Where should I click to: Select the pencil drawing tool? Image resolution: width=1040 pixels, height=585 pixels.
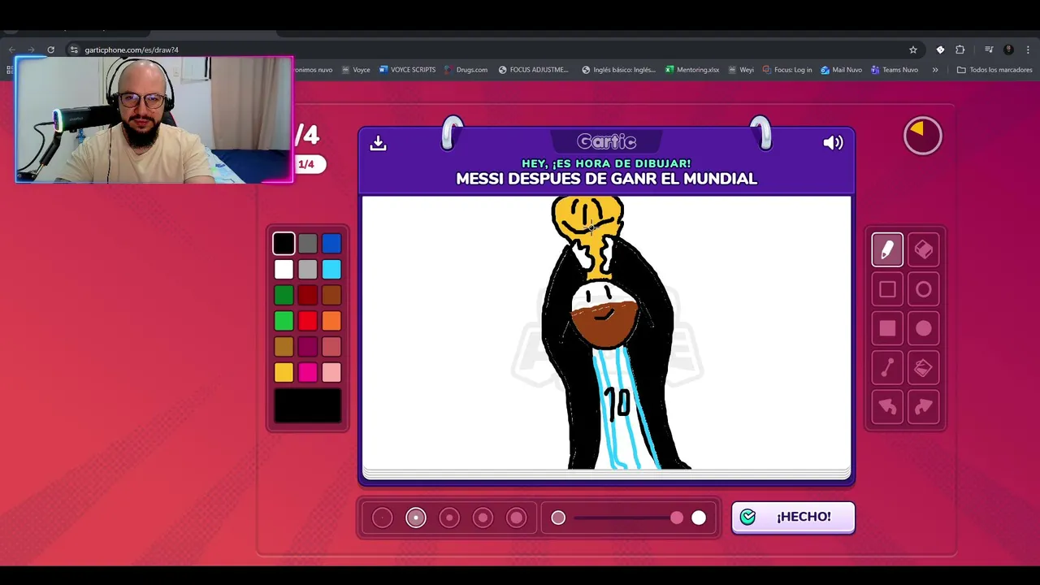coord(887,249)
